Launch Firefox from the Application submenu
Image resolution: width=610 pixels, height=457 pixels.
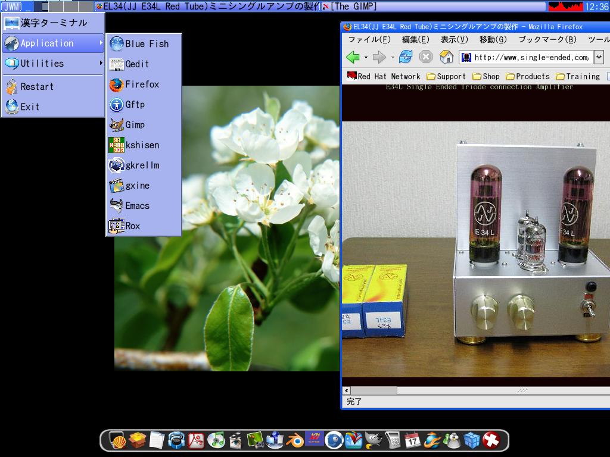[142, 84]
